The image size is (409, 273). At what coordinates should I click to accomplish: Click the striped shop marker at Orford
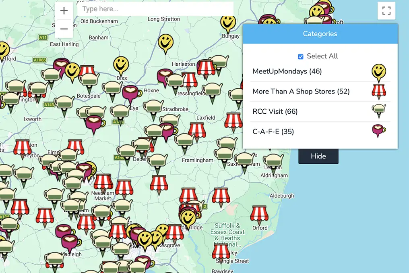(x=259, y=215)
